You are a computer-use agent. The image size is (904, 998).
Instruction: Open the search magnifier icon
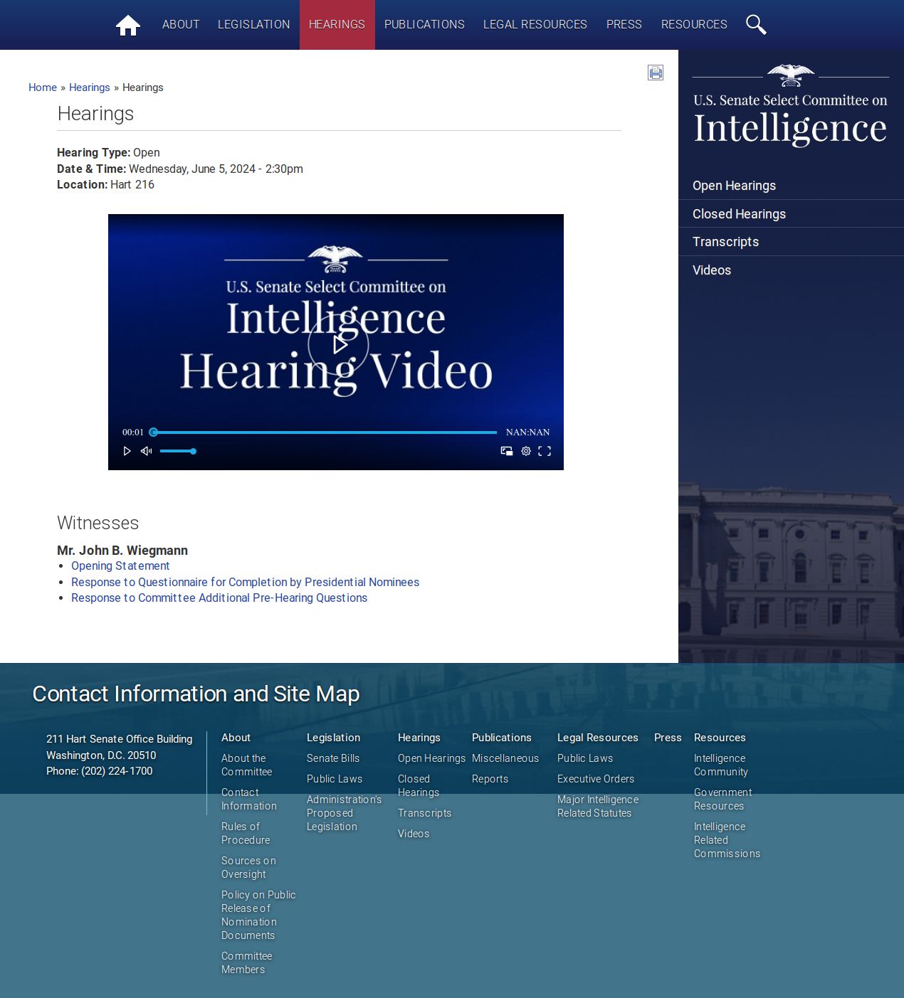[755, 25]
